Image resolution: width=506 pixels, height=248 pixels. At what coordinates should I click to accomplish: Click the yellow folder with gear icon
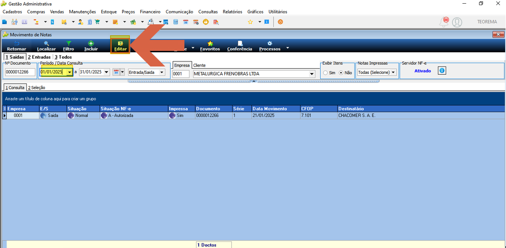tap(64, 22)
